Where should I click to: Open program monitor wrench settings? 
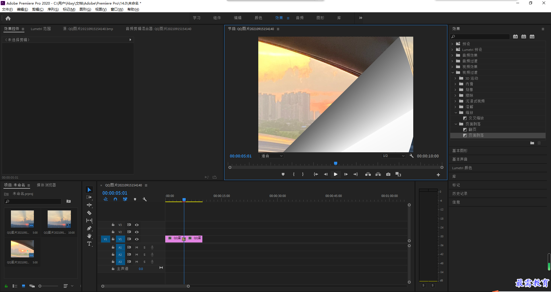(x=412, y=156)
